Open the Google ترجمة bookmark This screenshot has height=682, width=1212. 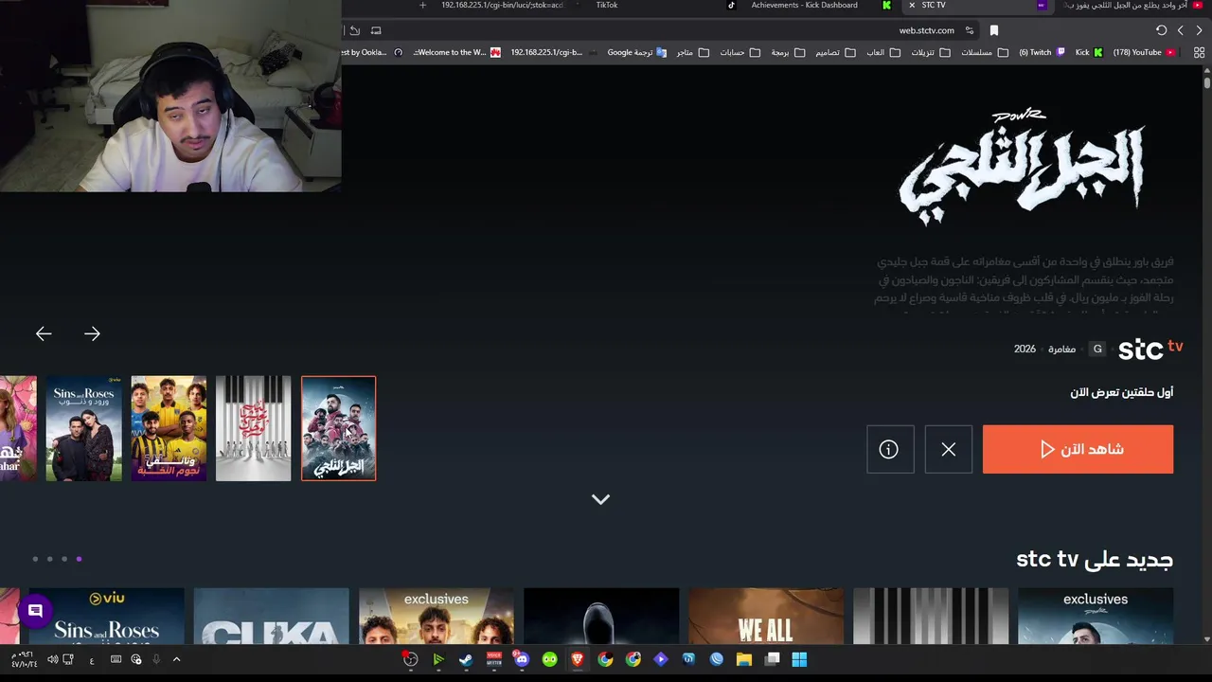(x=637, y=52)
